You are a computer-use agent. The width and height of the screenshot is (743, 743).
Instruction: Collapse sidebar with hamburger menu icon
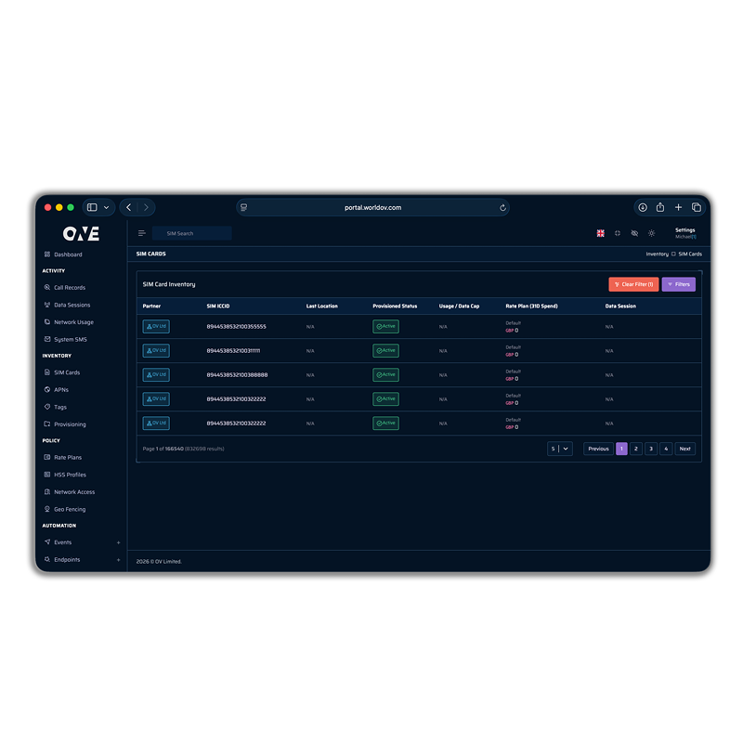coord(142,233)
